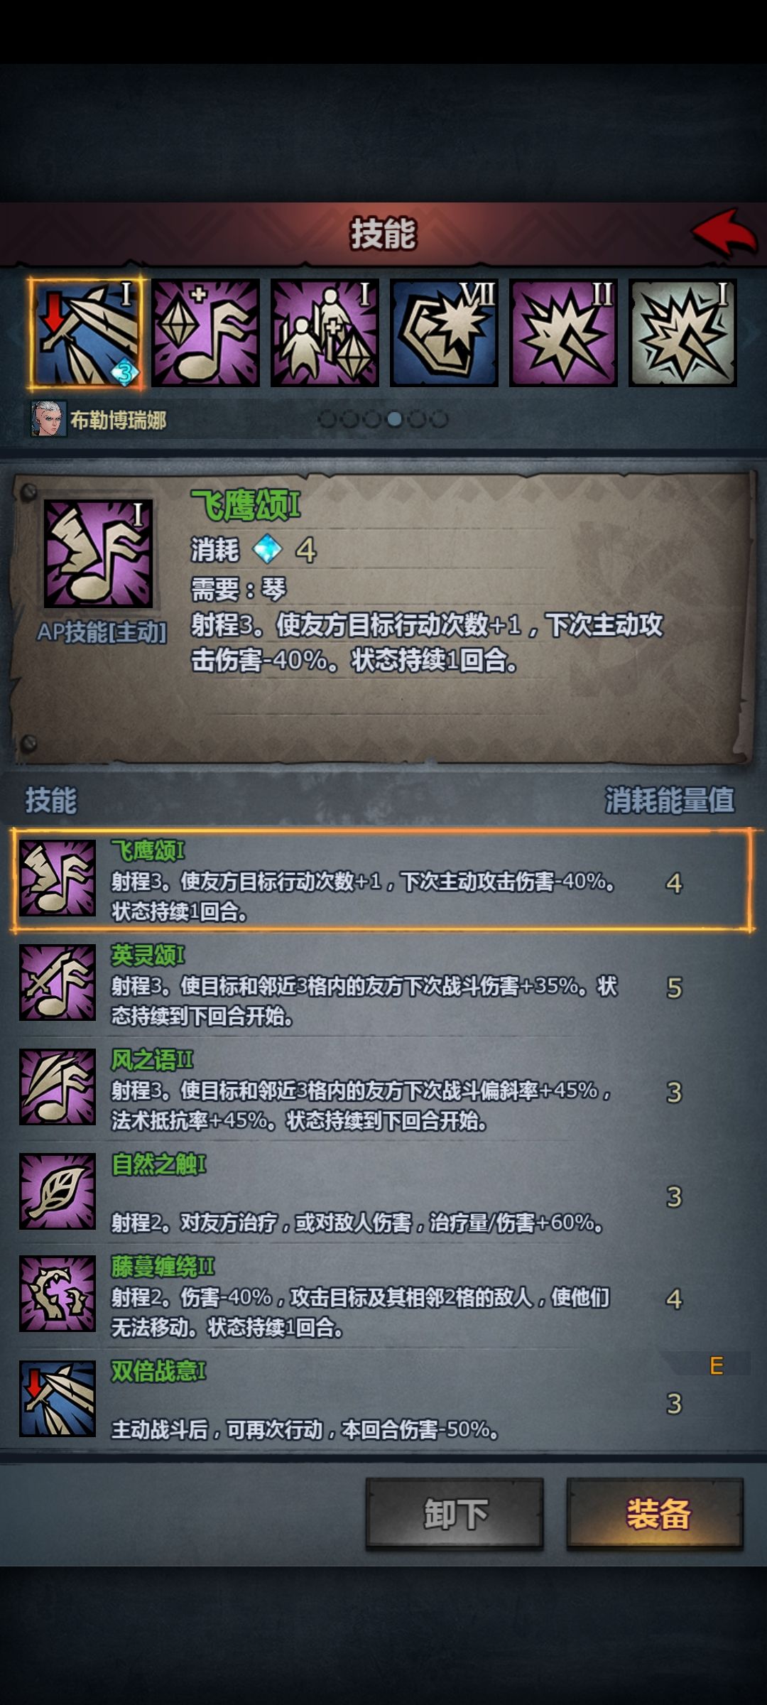Choose the 飞鹰颂I skill row
Viewport: 767px width, 1705px height.
click(383, 880)
